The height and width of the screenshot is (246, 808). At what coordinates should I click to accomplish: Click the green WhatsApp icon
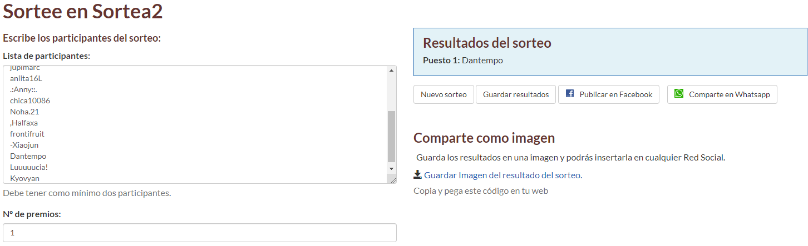(679, 94)
